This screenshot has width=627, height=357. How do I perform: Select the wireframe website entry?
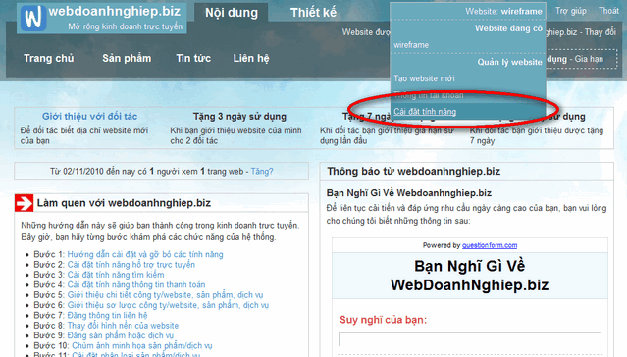pos(411,45)
